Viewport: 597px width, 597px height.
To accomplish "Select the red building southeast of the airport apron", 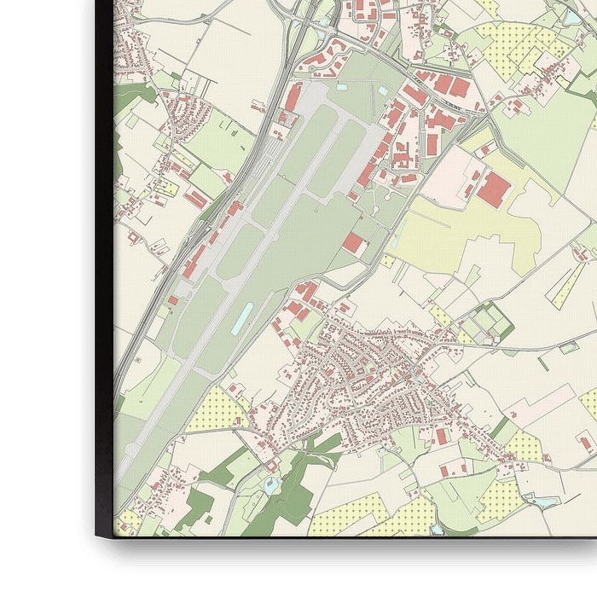I will (353, 242).
